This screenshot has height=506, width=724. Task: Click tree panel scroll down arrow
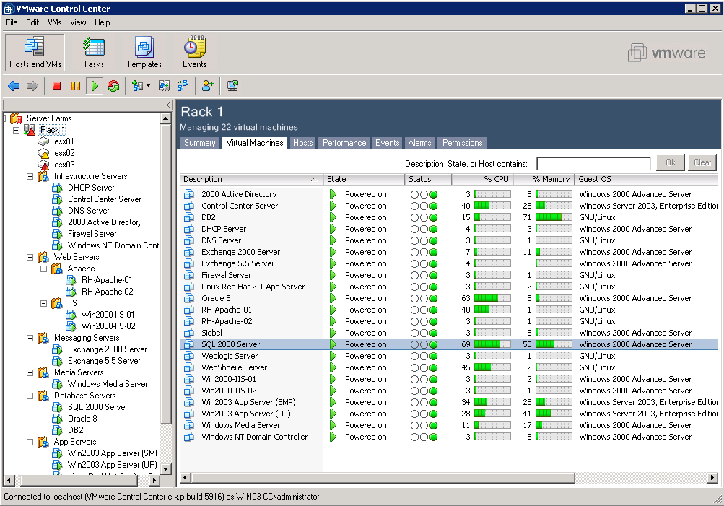coord(166,468)
